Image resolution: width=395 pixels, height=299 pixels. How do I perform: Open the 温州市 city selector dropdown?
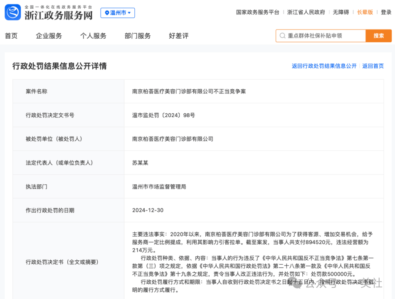118,13
